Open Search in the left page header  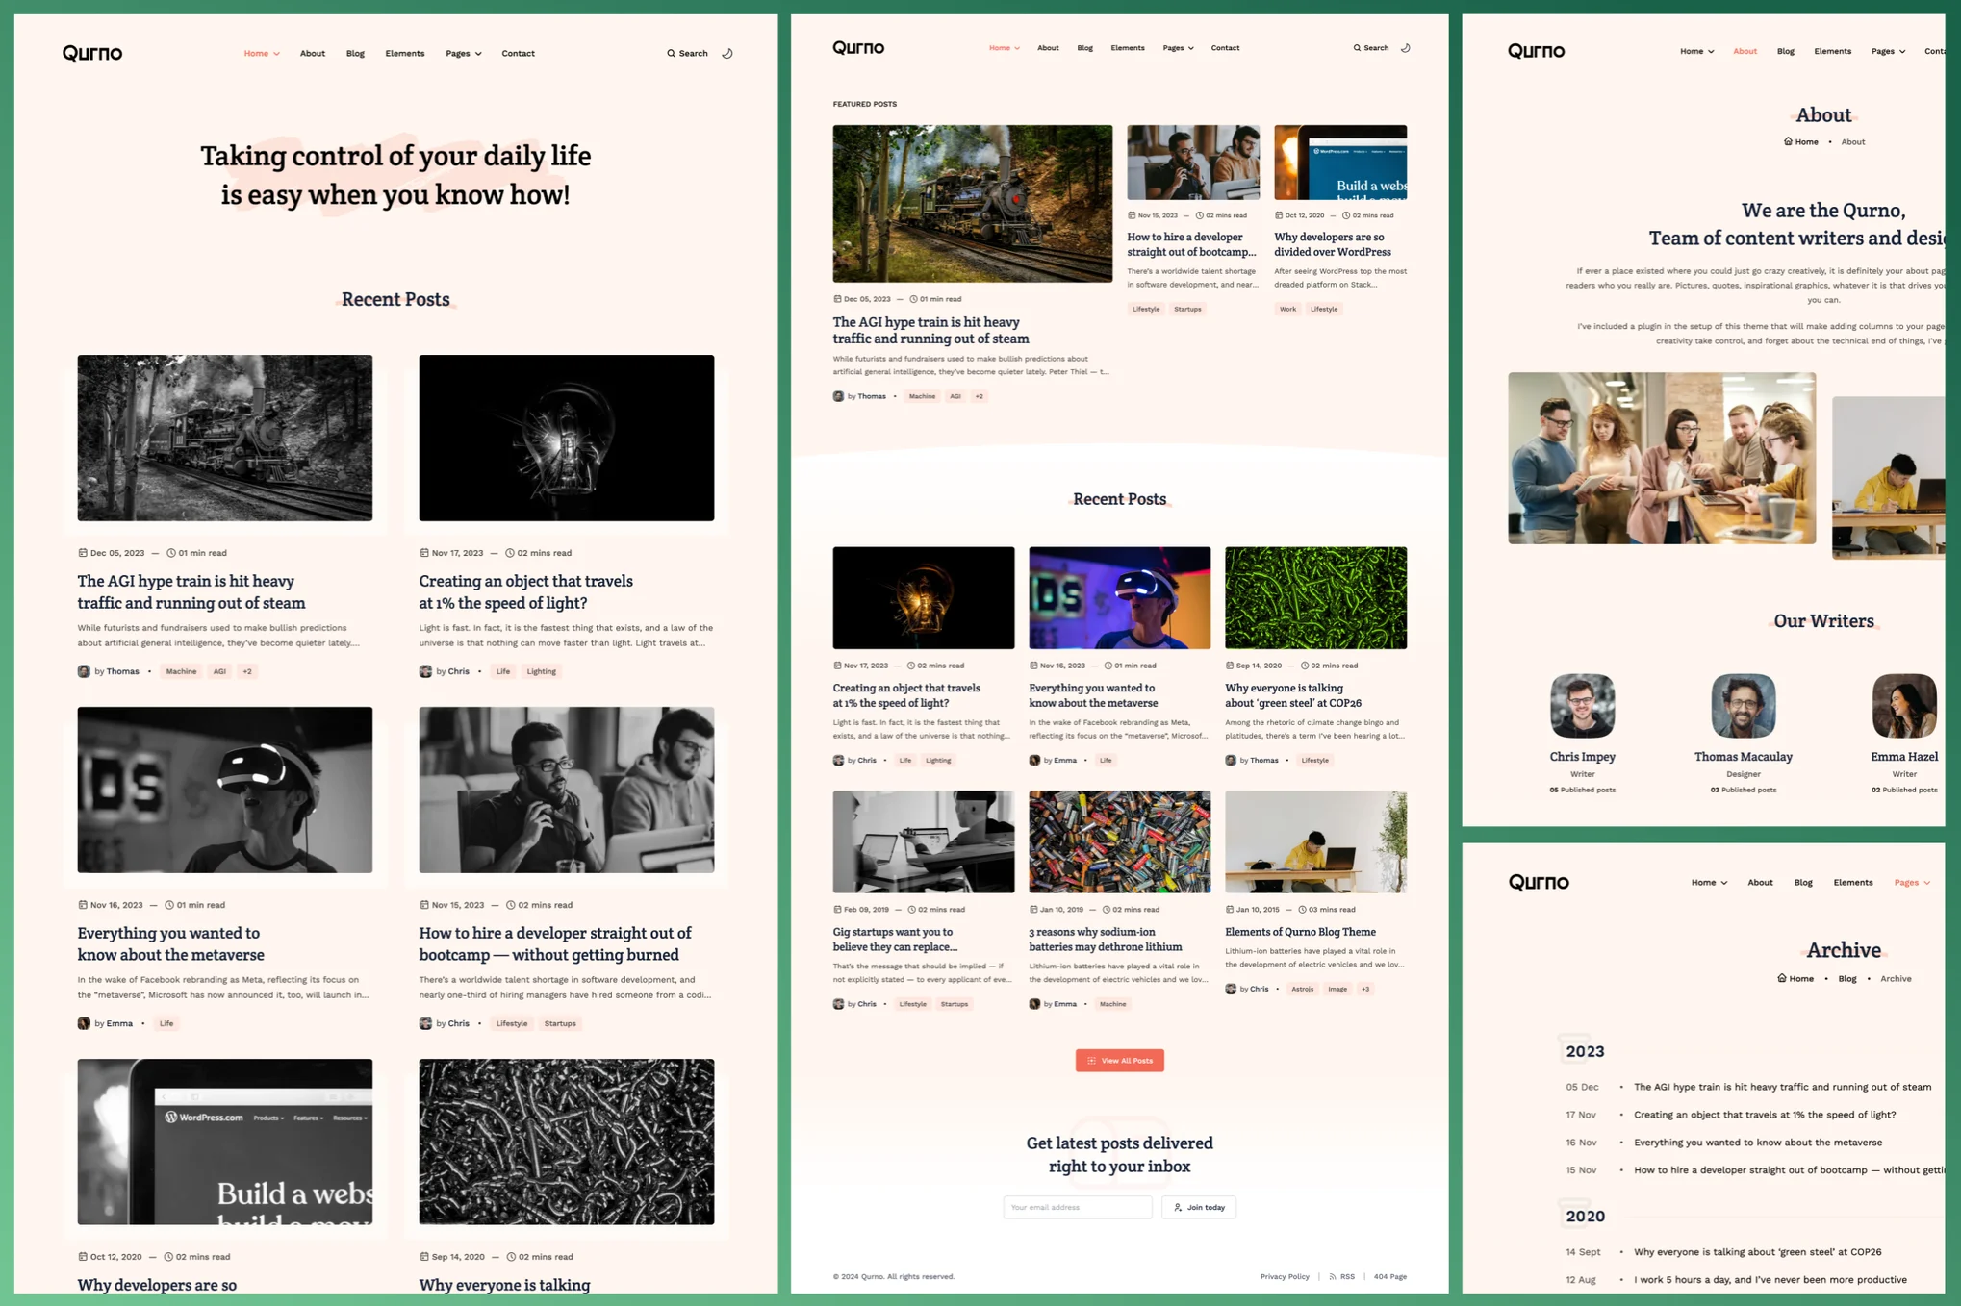pos(687,54)
